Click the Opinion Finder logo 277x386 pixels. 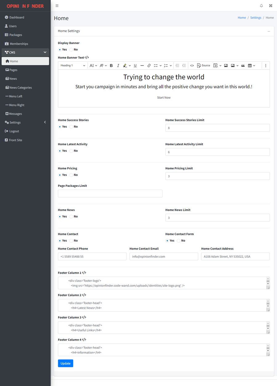[x=25, y=6]
